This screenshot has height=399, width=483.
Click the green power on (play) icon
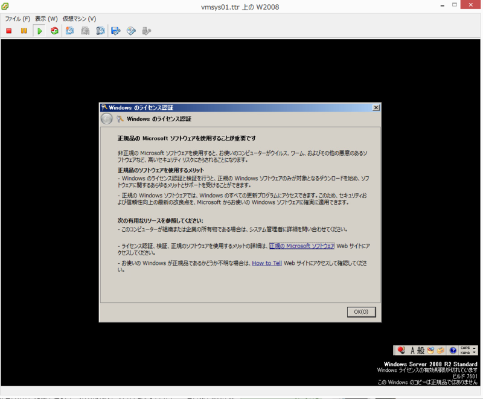coord(39,31)
